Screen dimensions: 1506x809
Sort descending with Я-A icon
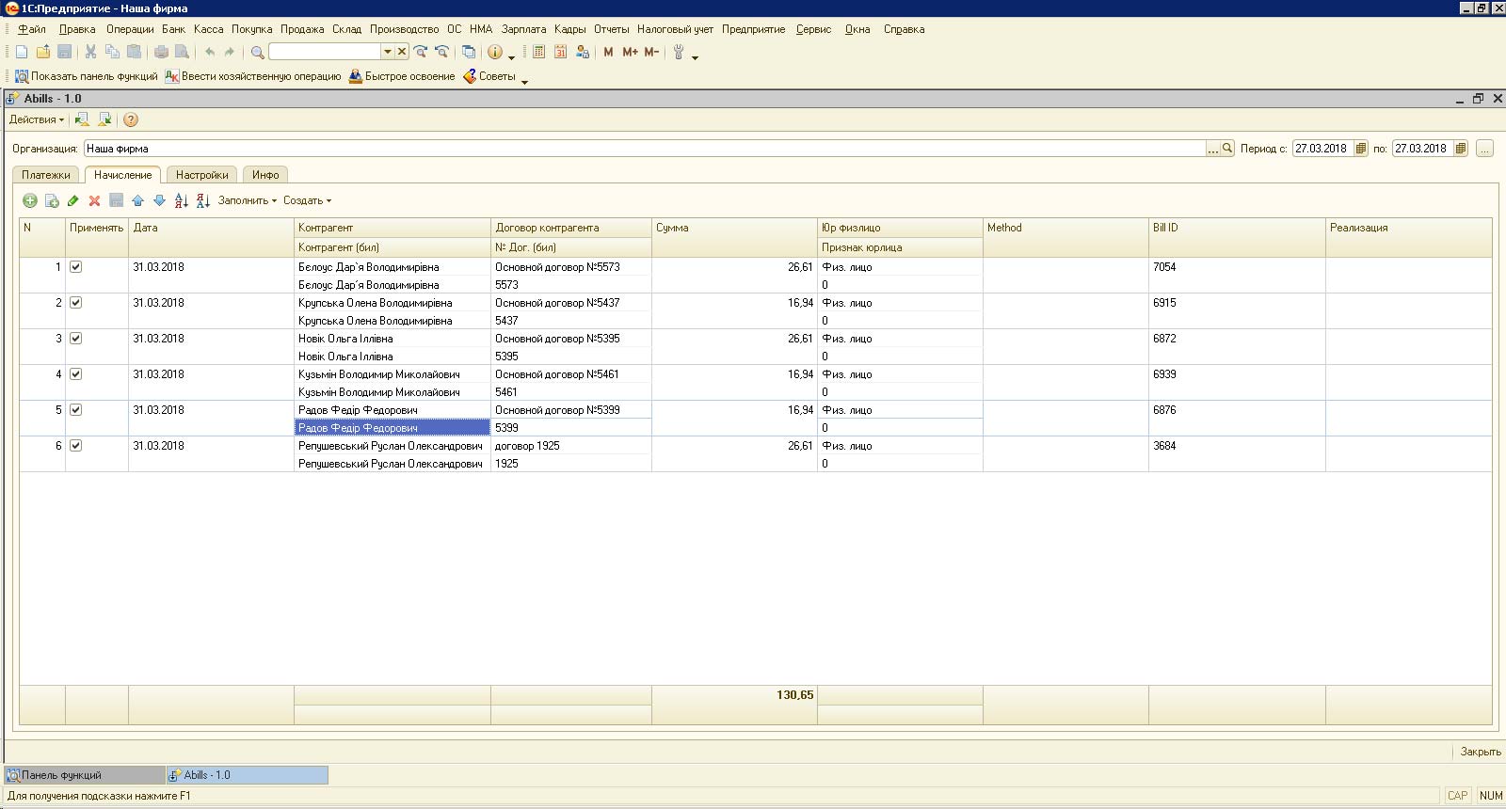coord(202,200)
